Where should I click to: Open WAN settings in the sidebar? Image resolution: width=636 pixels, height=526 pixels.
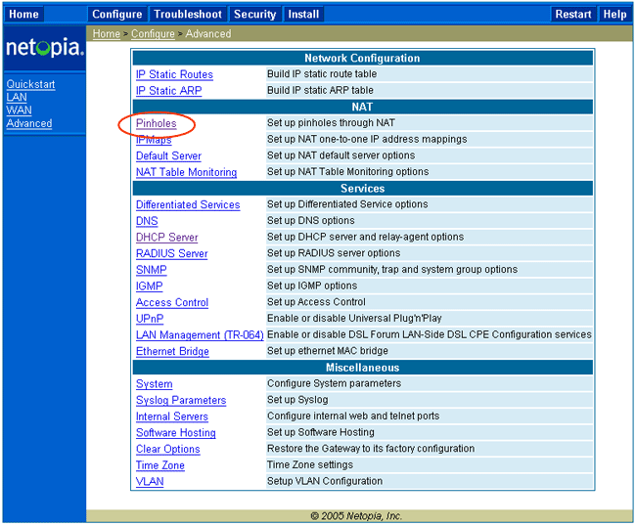(19, 110)
